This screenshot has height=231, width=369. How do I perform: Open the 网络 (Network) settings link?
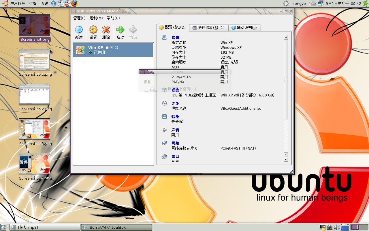(175, 143)
